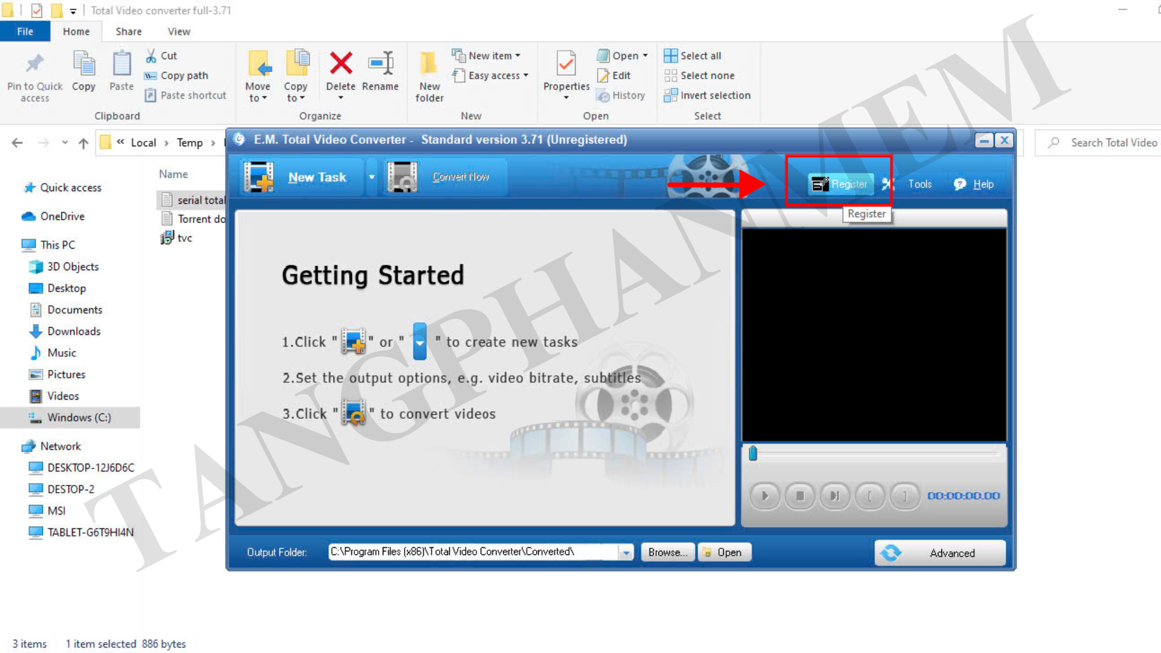This screenshot has height=653, width=1161.
Task: Click the Output Folder path field
Action: 472,551
